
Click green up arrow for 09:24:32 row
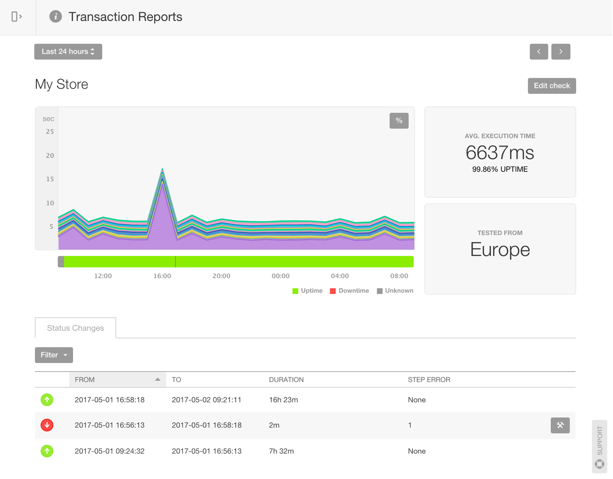tap(47, 451)
